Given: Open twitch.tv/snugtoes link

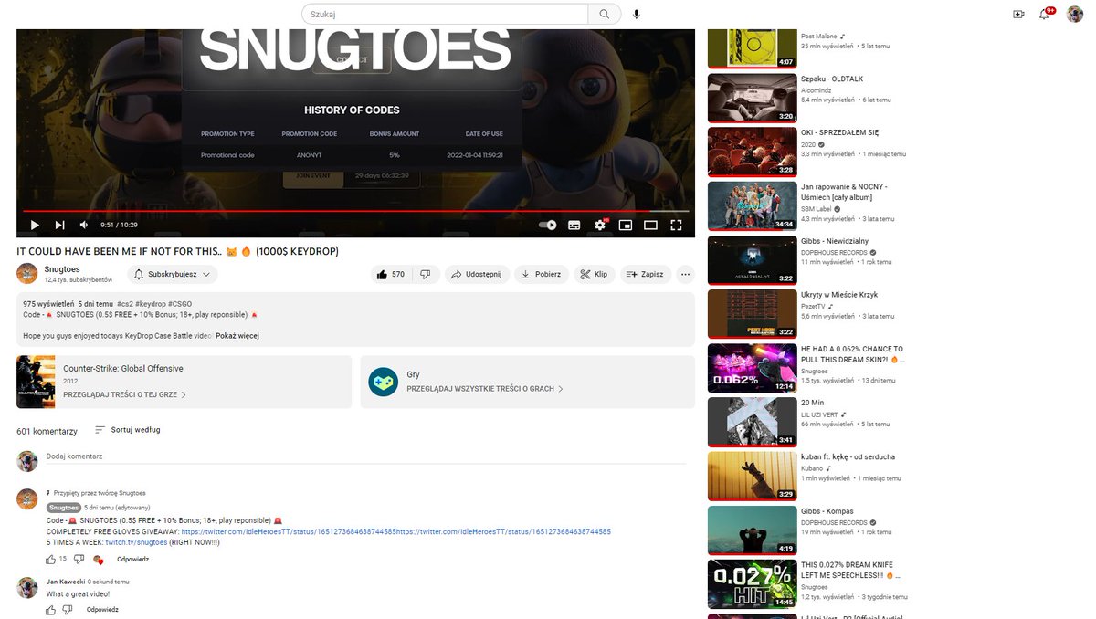Looking at the screenshot, I should coord(136,542).
